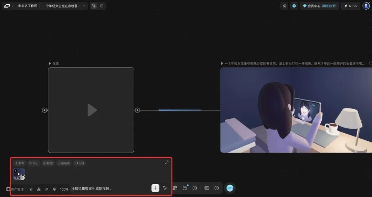Open the history clock icon
372x197 pixels.
click(195, 188)
